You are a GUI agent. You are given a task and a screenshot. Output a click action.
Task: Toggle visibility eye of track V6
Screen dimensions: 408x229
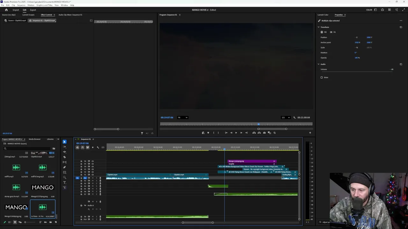coord(93,161)
